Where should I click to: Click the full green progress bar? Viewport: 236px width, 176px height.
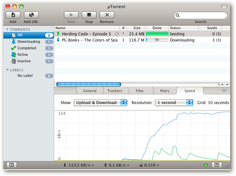click(x=157, y=34)
